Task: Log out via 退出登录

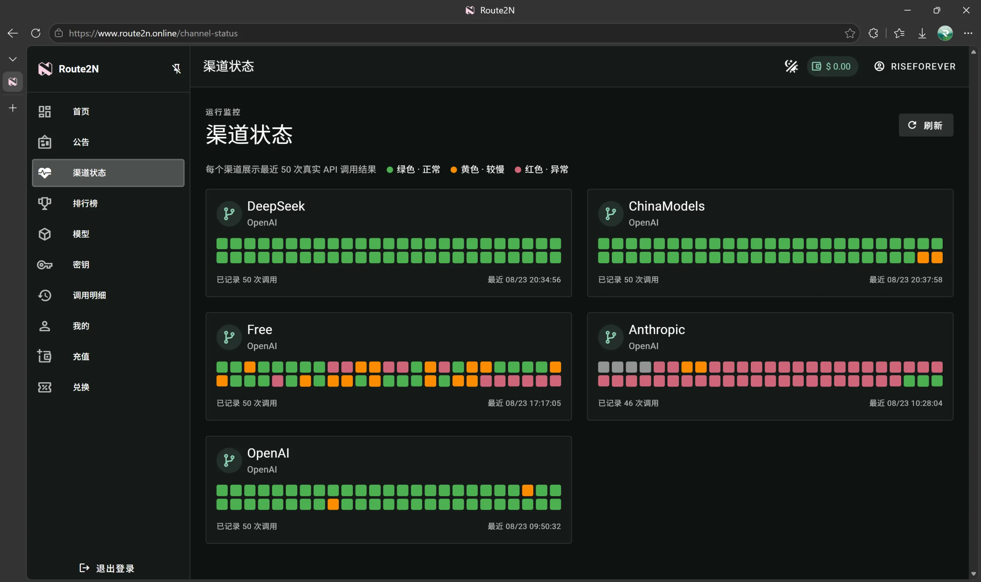Action: (107, 568)
